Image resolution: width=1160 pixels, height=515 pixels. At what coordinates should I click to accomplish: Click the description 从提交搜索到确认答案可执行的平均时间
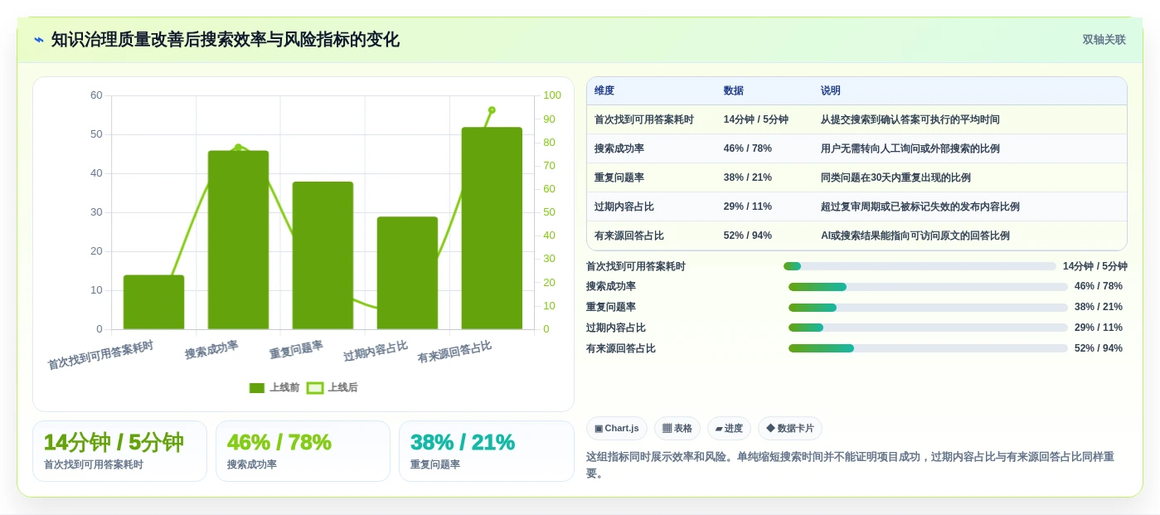click(910, 119)
